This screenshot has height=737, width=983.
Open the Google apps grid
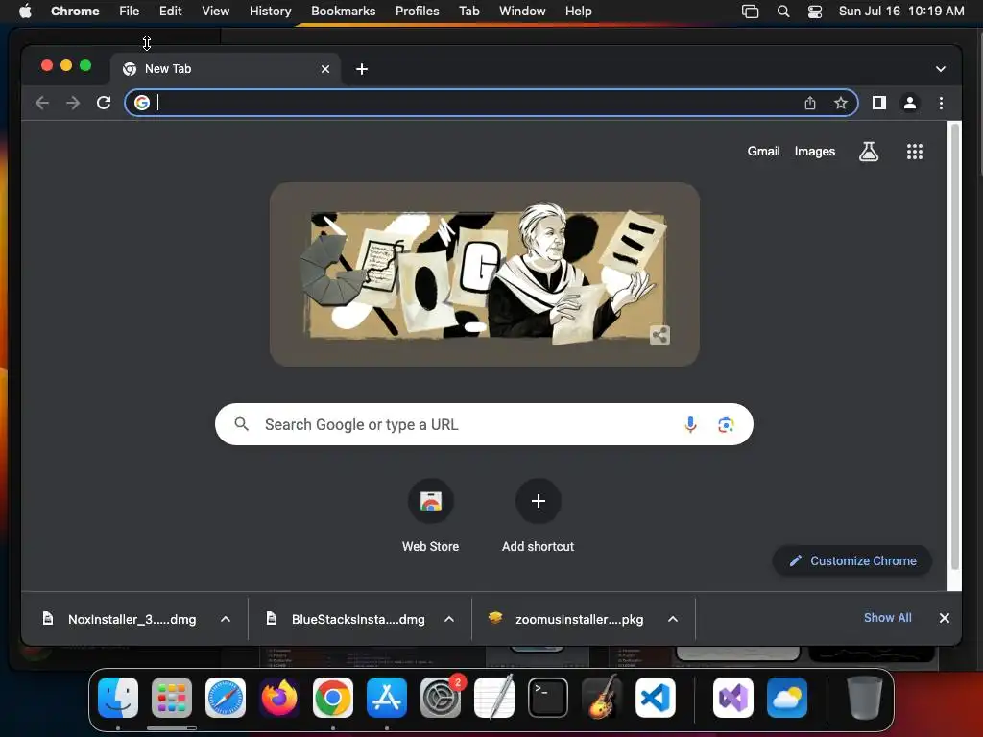point(914,151)
